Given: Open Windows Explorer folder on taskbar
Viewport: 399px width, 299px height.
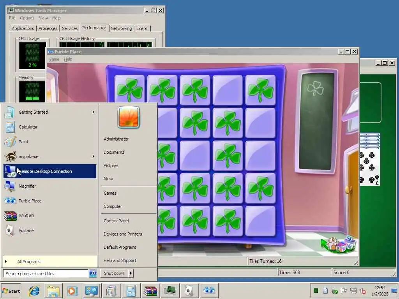Looking at the screenshot, I should click(x=53, y=291).
